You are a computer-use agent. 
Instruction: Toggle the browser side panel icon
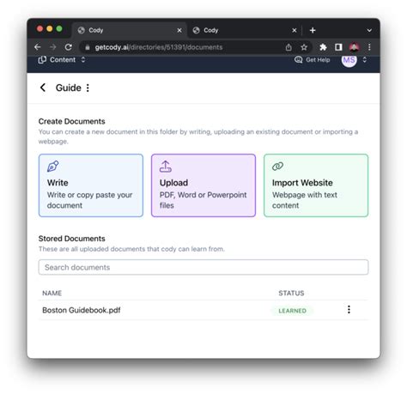click(x=338, y=47)
